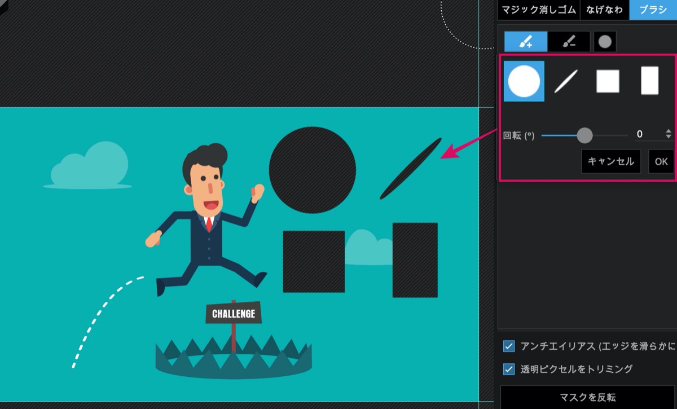Toggle the 透明ピクセルをトリミング checkbox

point(509,369)
